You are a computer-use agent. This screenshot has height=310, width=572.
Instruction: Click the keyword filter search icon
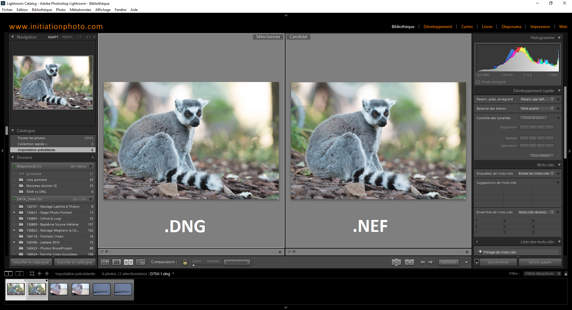click(x=480, y=252)
